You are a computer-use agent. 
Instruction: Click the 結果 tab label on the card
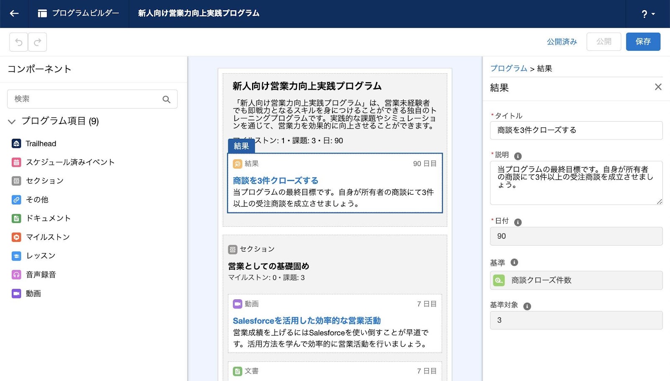241,146
